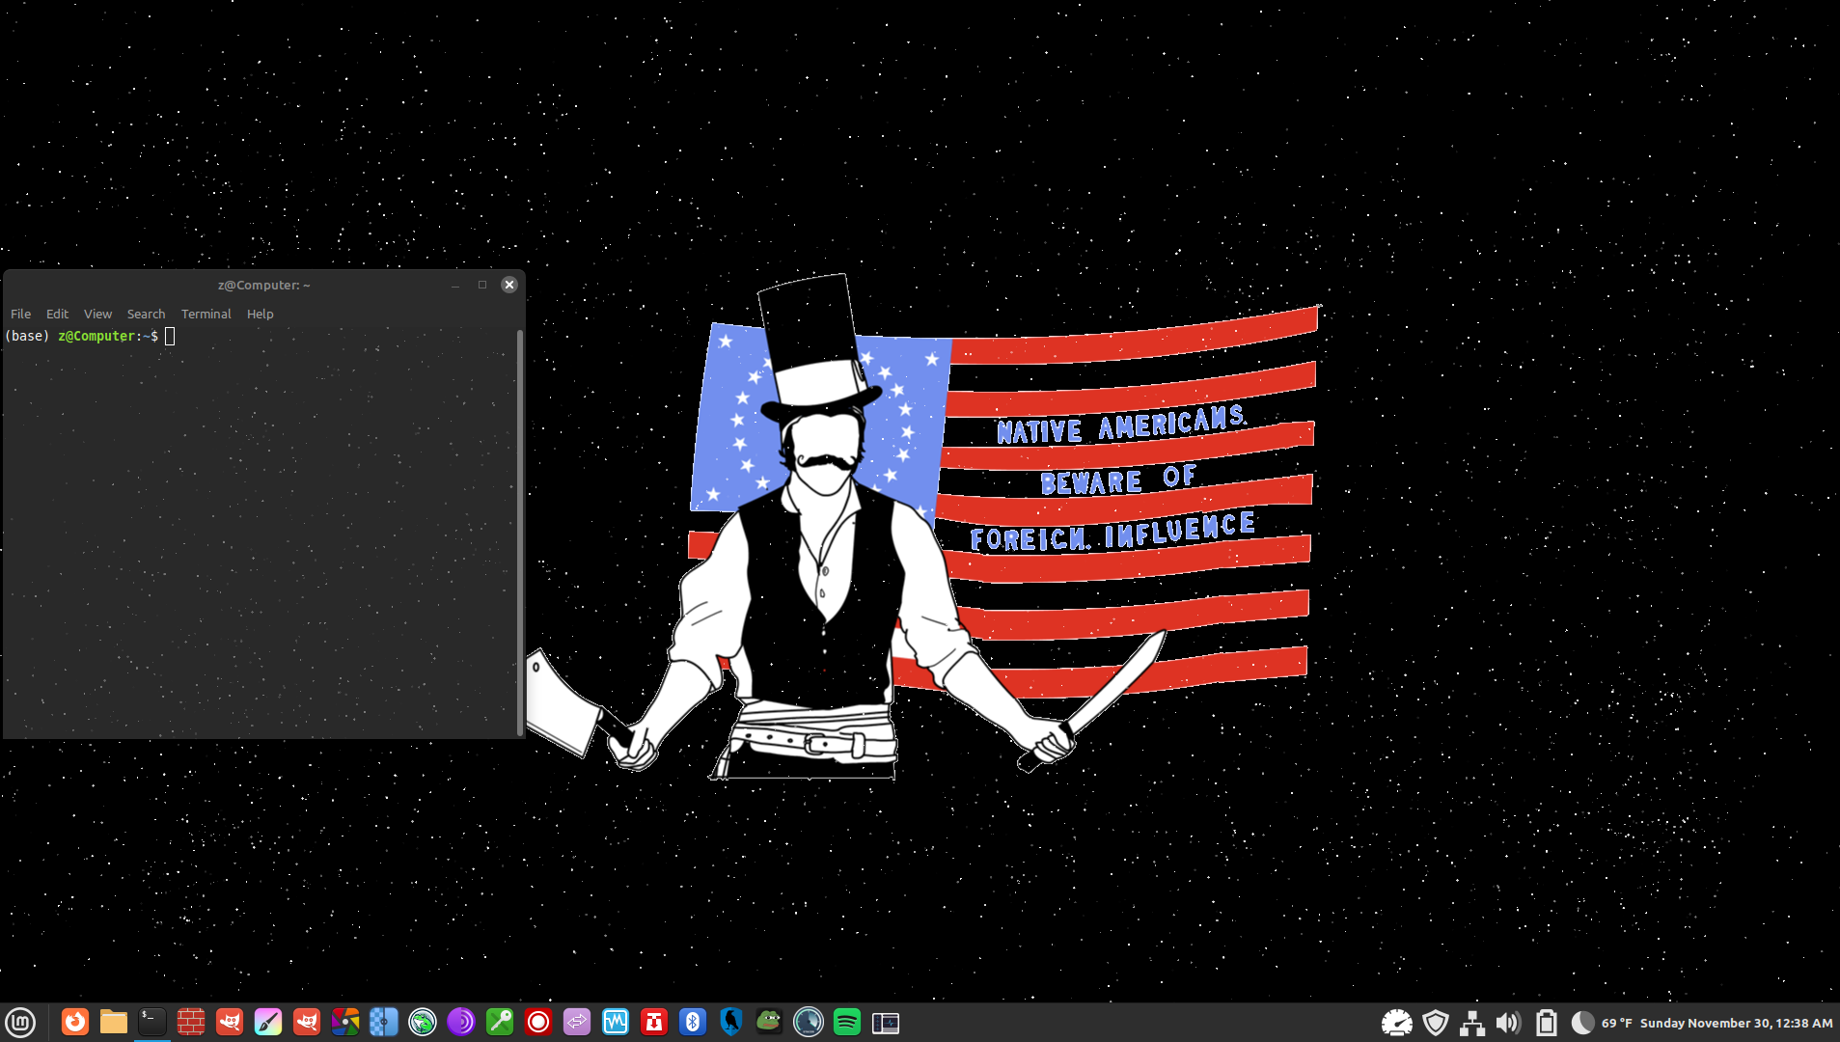Image resolution: width=1840 pixels, height=1042 pixels.
Task: Click the speedometer tray icon
Action: pyautogui.click(x=1396, y=1023)
